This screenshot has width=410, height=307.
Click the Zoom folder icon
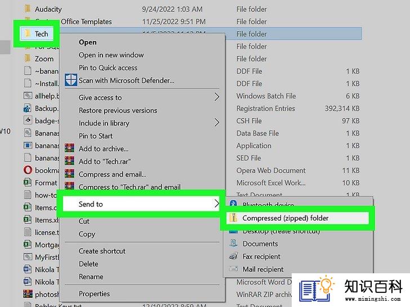tap(28, 58)
